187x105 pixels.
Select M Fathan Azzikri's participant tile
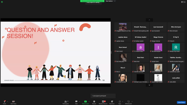click(141, 37)
